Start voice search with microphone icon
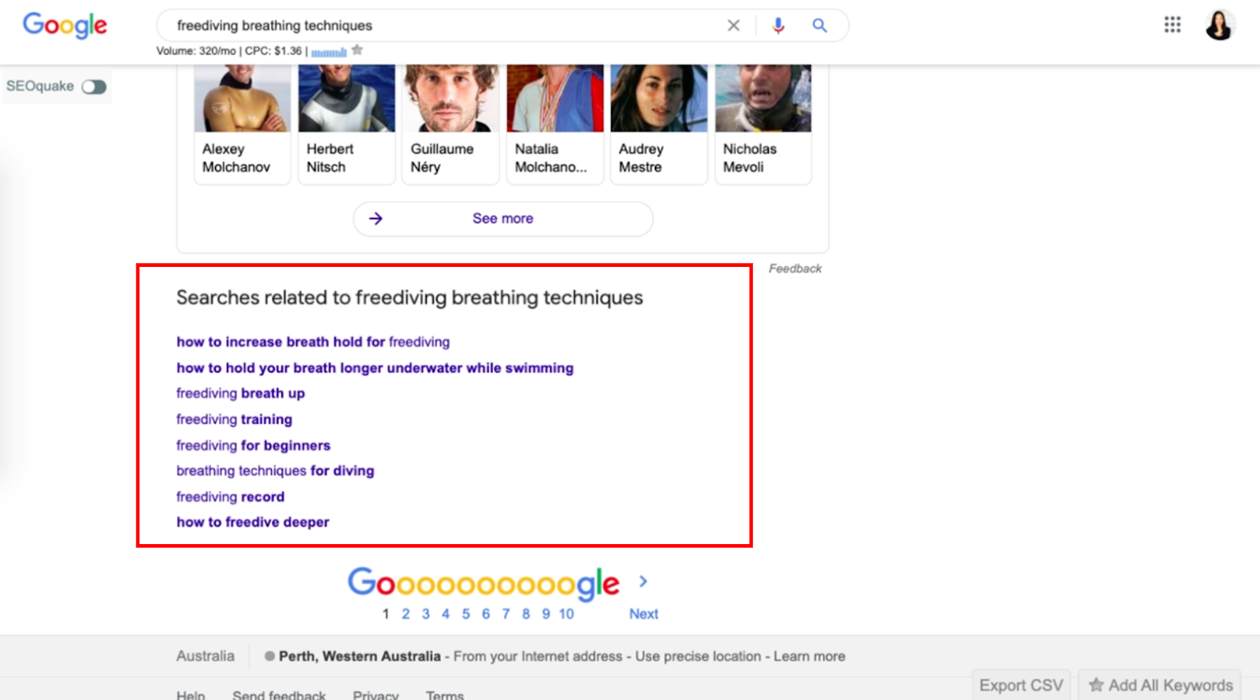The width and height of the screenshot is (1260, 700). [x=778, y=25]
